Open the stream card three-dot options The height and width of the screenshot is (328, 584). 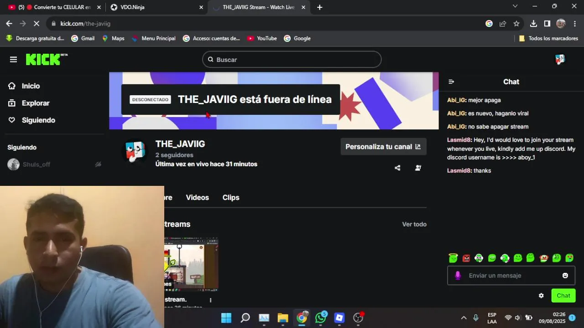[210, 300]
